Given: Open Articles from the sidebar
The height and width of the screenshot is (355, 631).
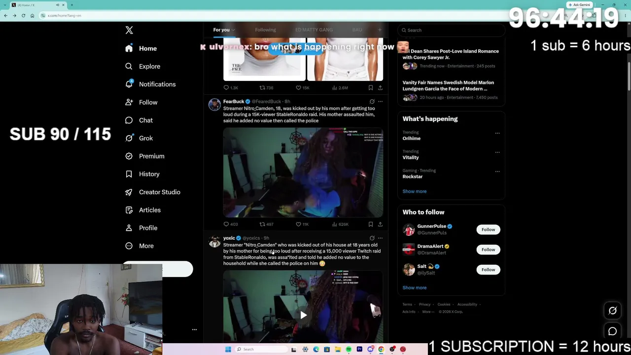Looking at the screenshot, I should coord(143,210).
